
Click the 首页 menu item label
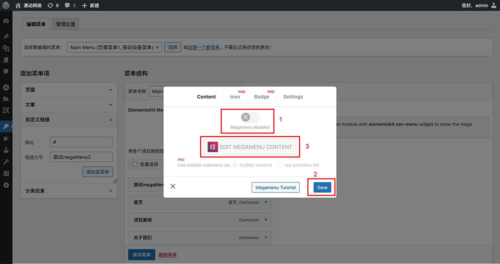click(x=138, y=202)
